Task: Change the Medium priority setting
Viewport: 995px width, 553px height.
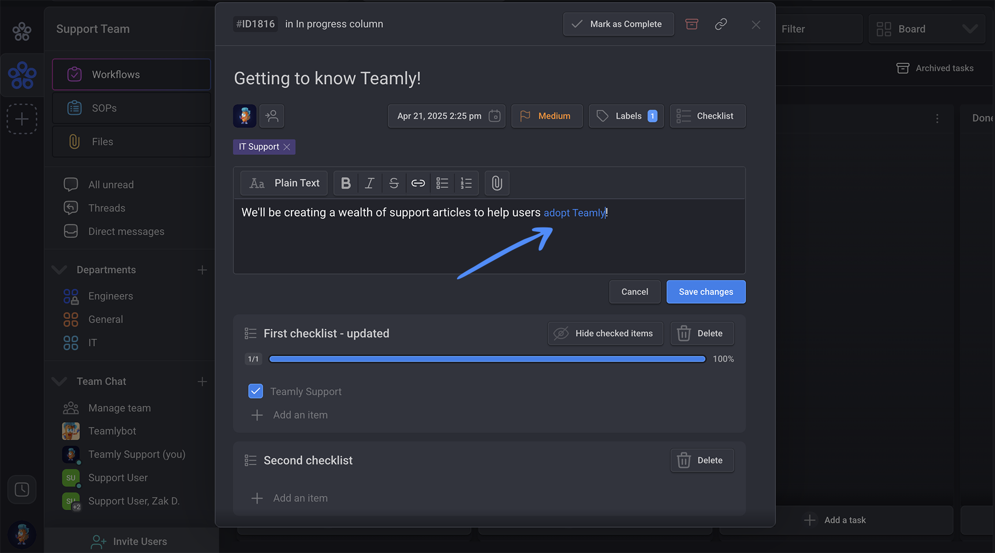Action: point(547,116)
